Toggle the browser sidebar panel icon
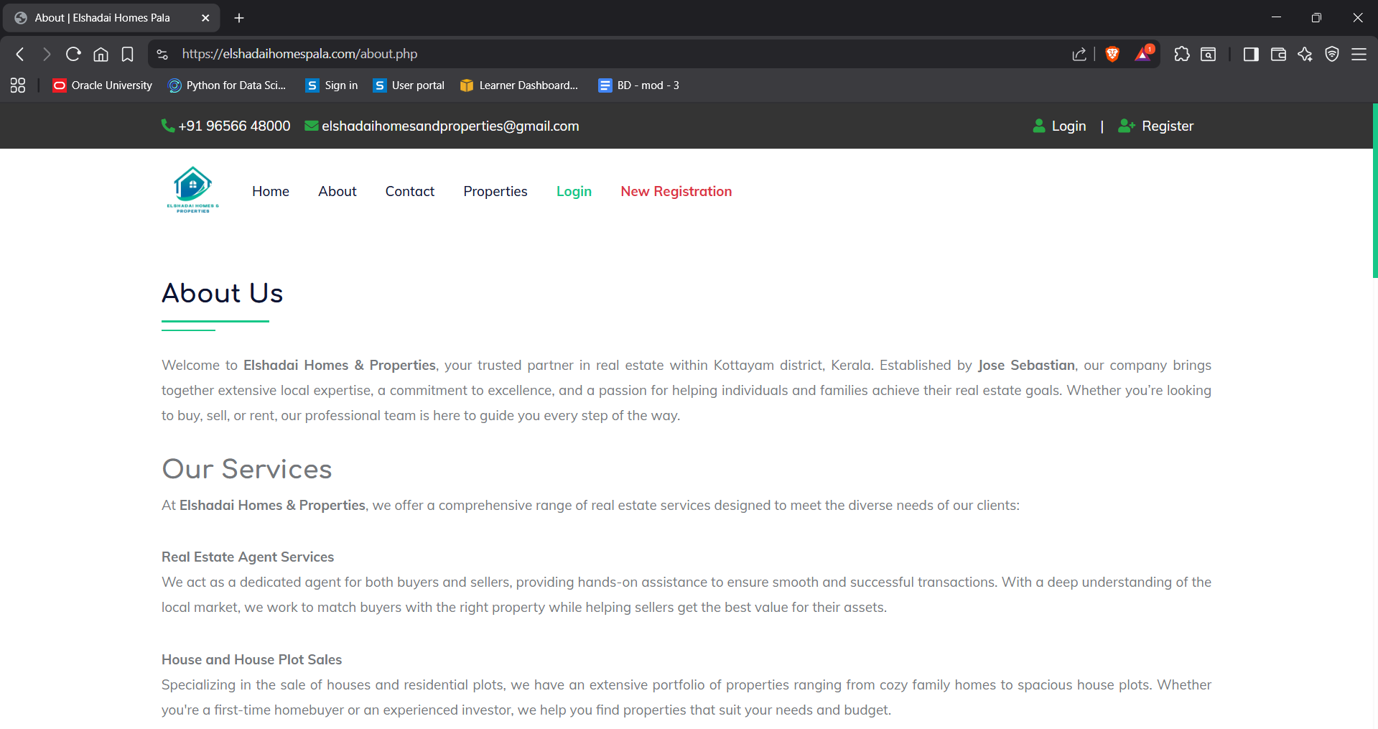The height and width of the screenshot is (729, 1378). (x=1251, y=54)
